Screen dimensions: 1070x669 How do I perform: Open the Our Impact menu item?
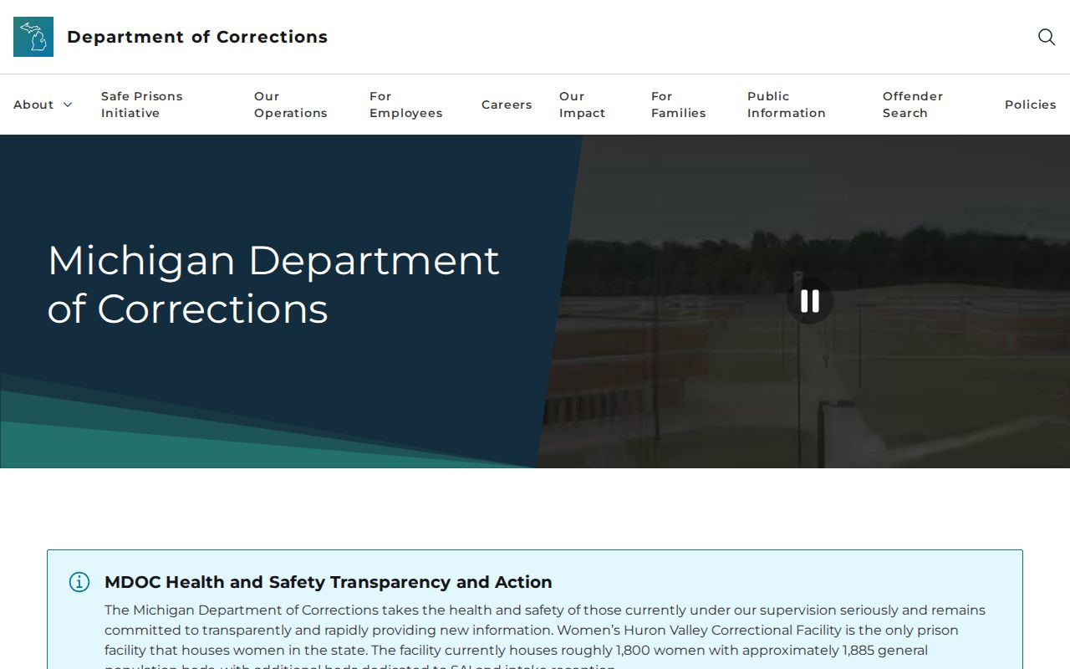(582, 105)
